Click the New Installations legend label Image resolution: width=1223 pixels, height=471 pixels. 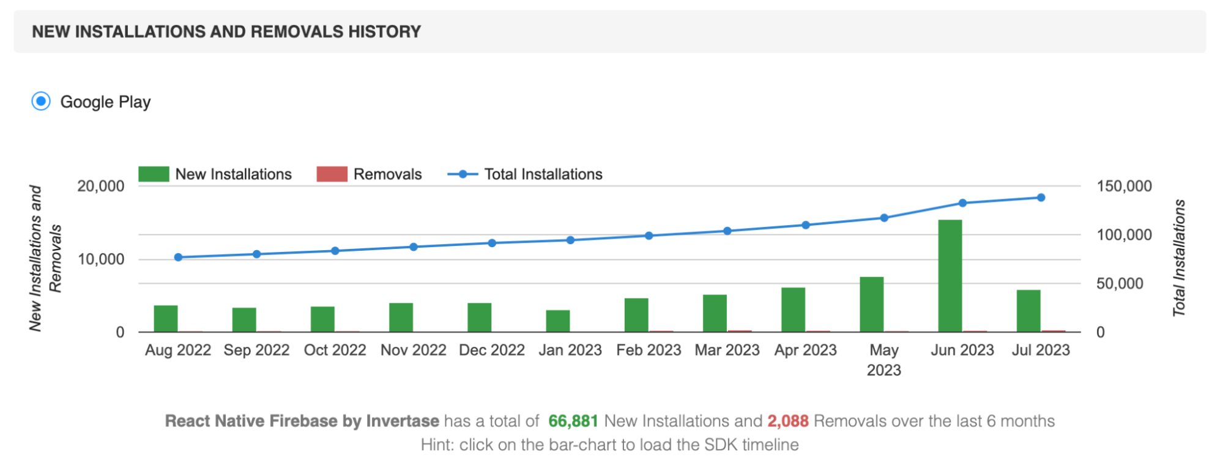(x=234, y=174)
